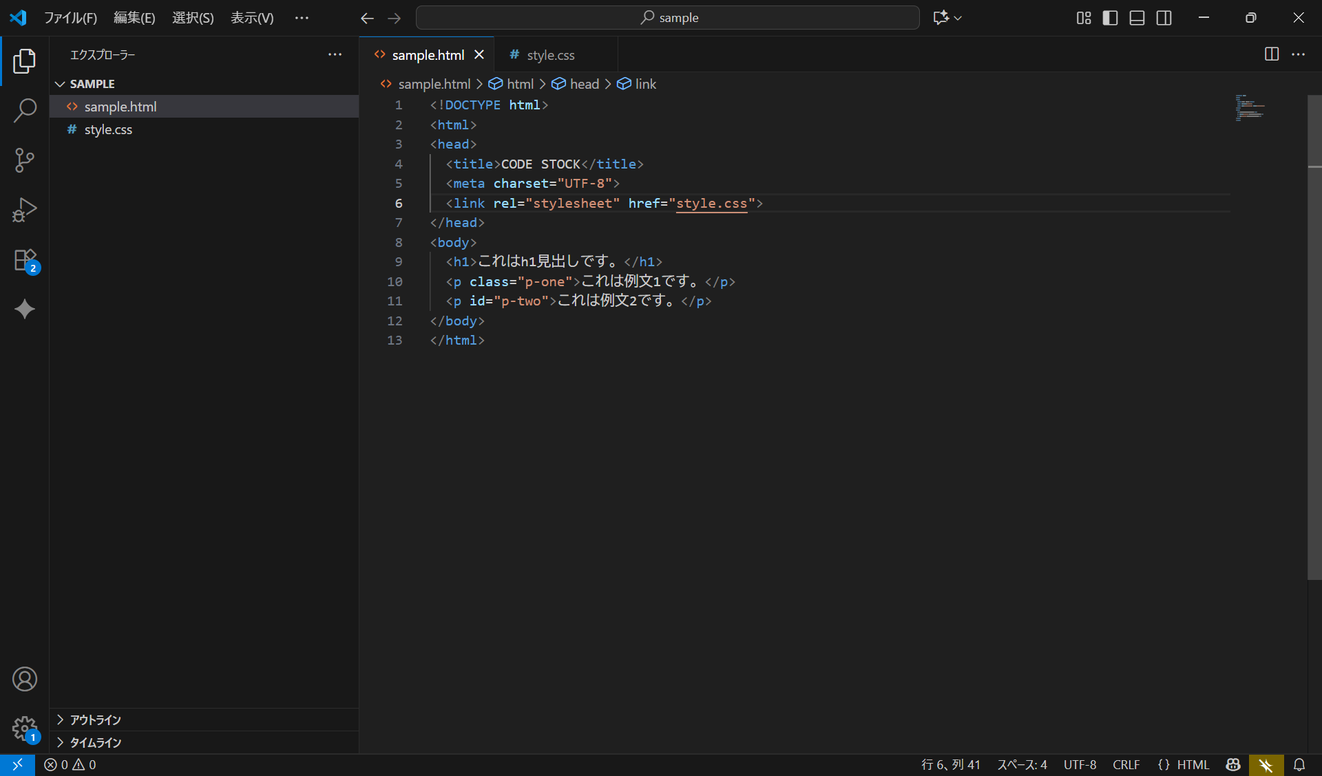
Task: Open the Search view
Action: pyautogui.click(x=25, y=110)
